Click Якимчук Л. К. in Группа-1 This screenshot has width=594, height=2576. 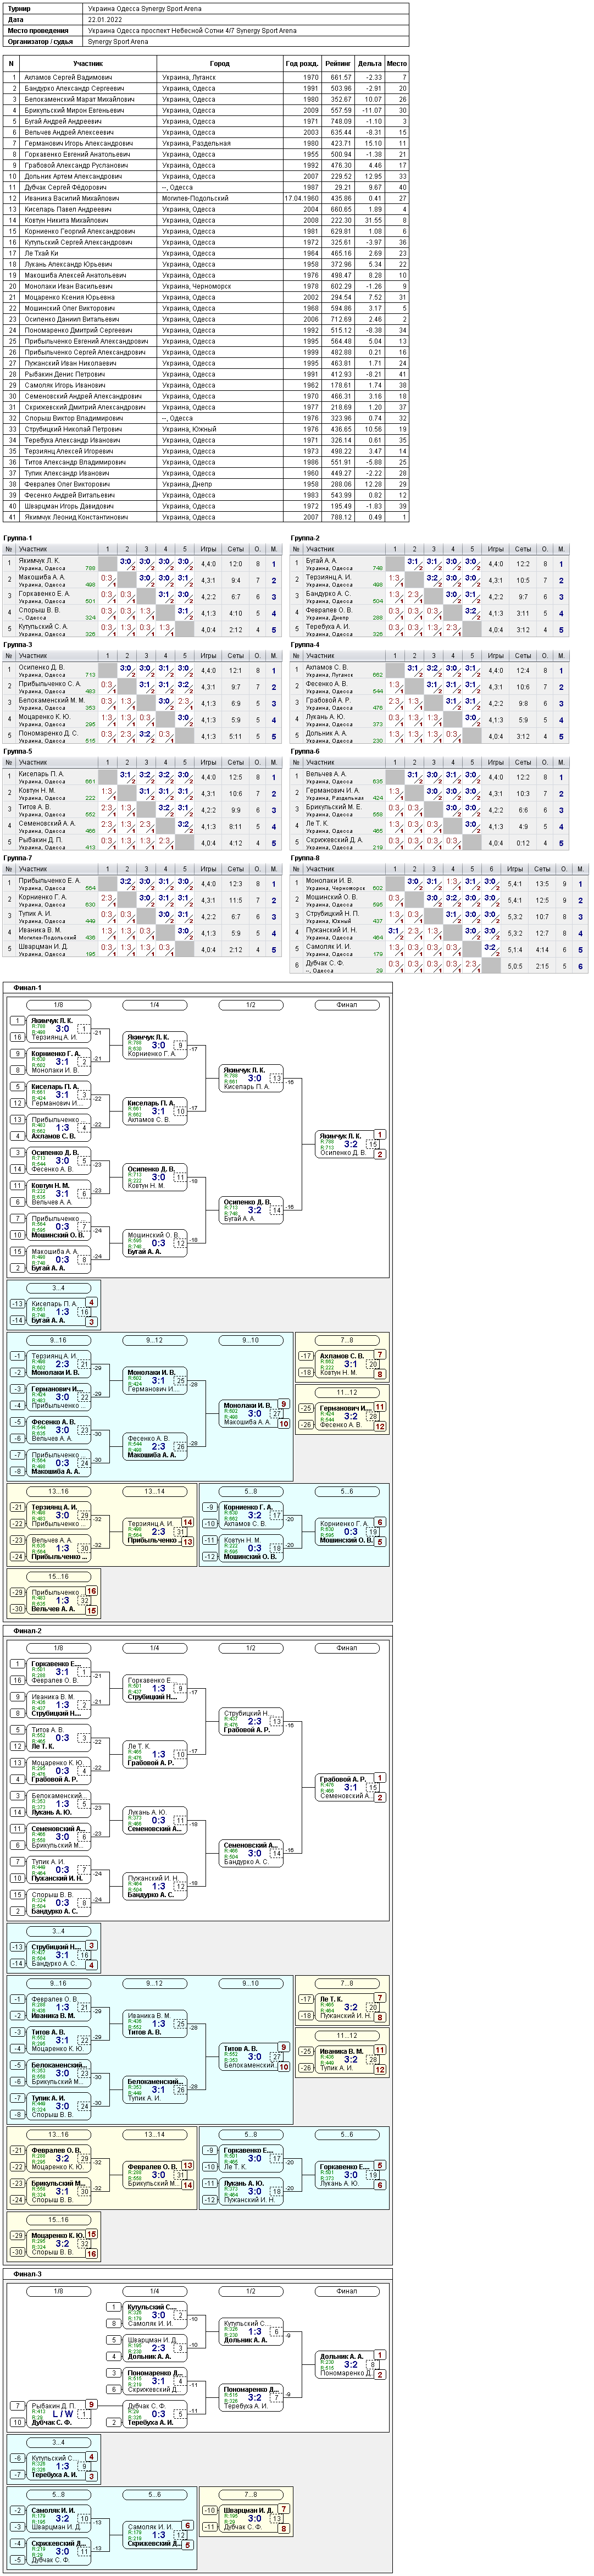point(40,561)
